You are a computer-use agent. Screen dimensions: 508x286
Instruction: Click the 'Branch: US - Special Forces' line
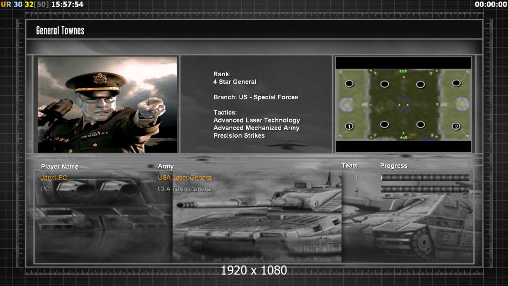[255, 97]
